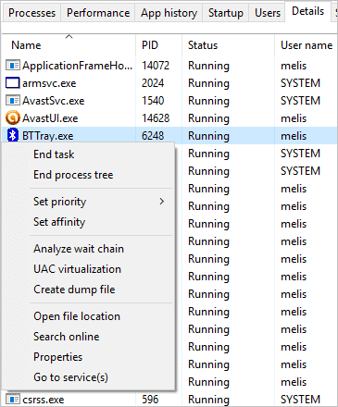Toggle UAC virtualization entry

pyautogui.click(x=77, y=269)
